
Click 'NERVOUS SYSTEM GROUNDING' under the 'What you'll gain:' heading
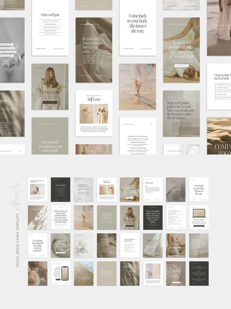tap(50, 21)
